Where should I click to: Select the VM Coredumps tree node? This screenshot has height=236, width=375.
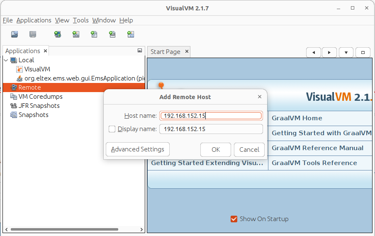point(40,97)
